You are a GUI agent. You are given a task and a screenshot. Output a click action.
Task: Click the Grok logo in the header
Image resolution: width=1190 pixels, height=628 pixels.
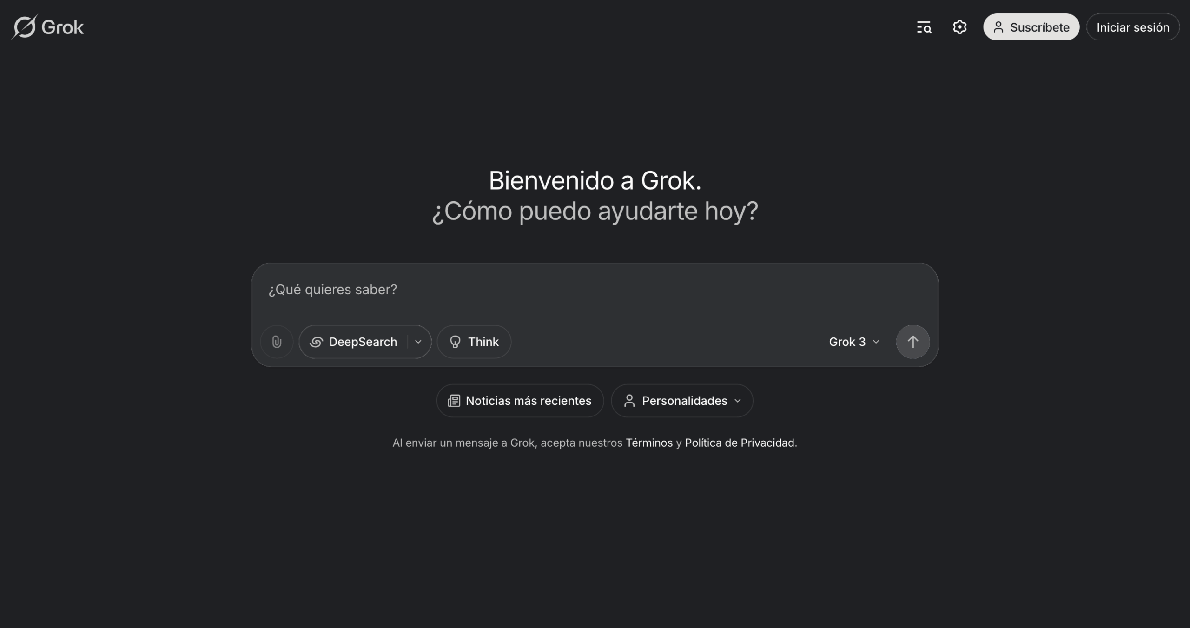pos(47,27)
